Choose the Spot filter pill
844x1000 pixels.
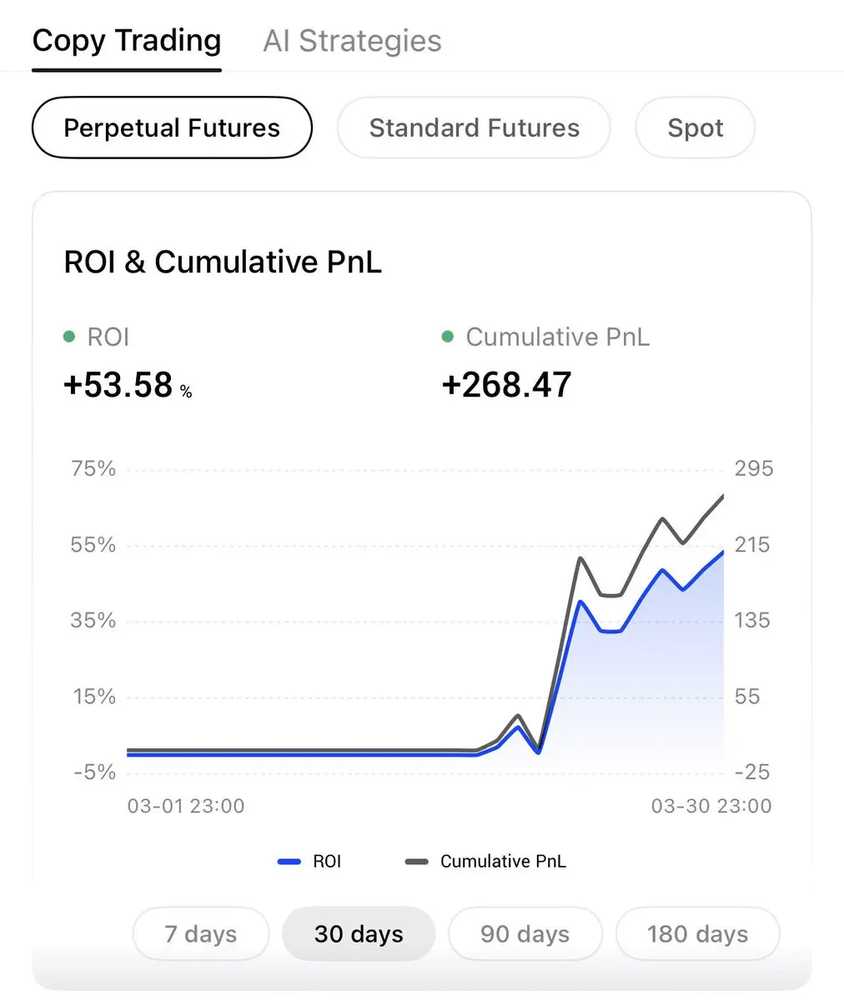pyautogui.click(x=695, y=127)
